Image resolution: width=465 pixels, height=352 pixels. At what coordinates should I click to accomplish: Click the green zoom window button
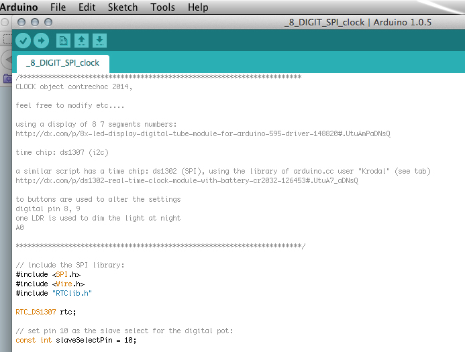point(48,22)
